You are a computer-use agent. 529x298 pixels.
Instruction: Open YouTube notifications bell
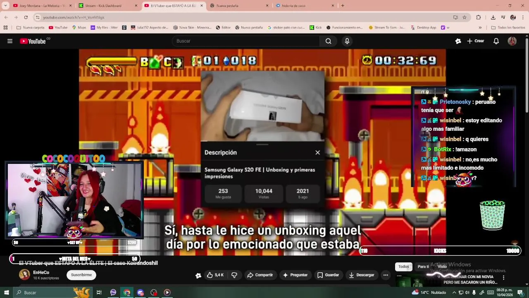click(x=496, y=41)
